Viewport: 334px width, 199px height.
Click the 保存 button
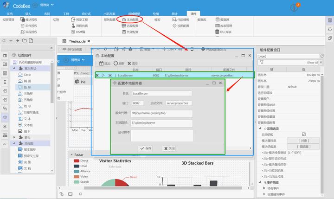(146, 148)
